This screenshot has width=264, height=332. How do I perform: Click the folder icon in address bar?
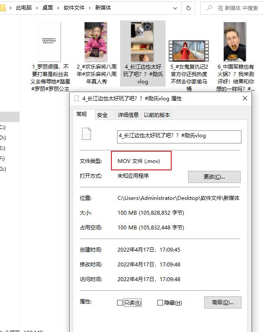pos(3,8)
